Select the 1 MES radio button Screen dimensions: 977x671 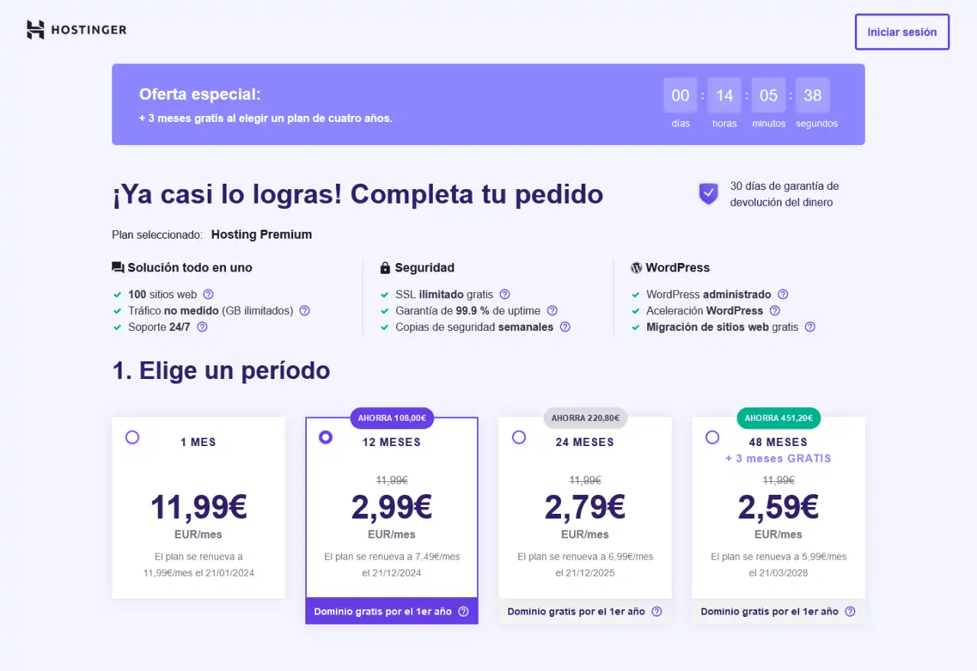[132, 437]
